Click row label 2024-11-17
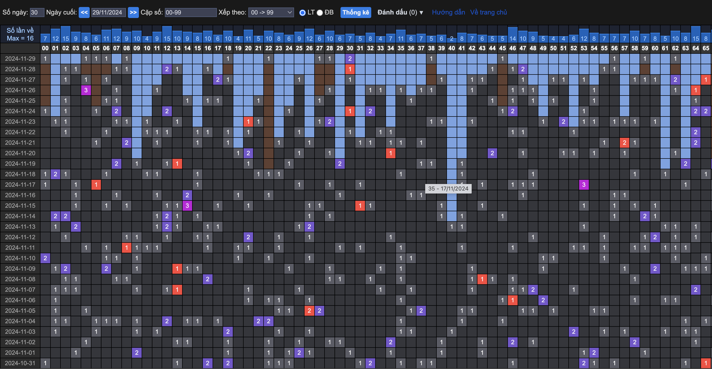This screenshot has width=712, height=369. [x=20, y=184]
